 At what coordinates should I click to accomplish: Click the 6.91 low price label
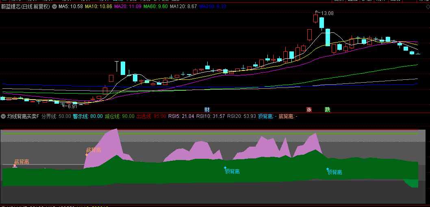tap(72, 106)
